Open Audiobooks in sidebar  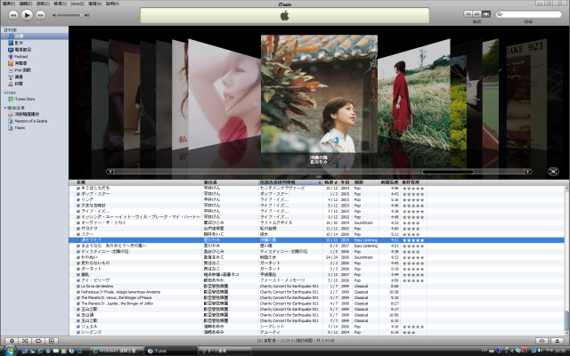34,63
